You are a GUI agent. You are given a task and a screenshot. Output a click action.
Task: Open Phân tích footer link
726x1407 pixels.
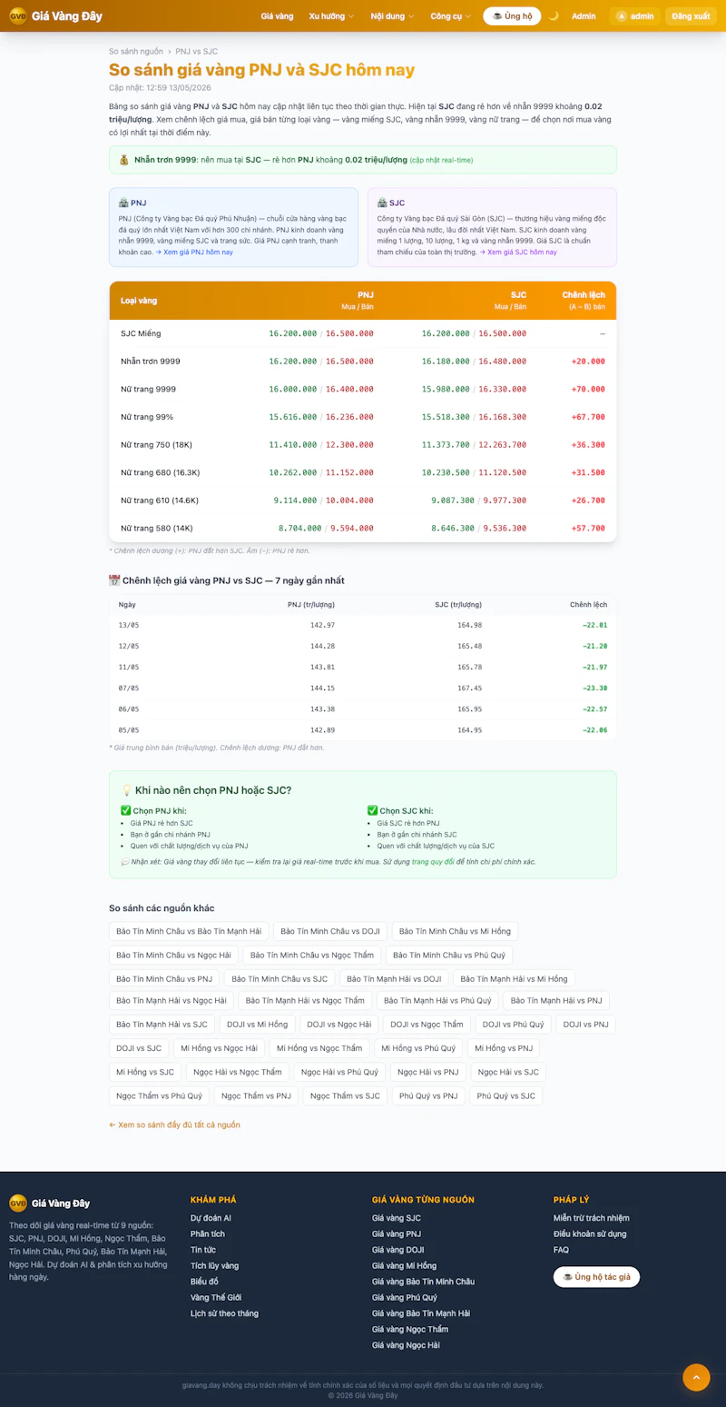point(208,1234)
